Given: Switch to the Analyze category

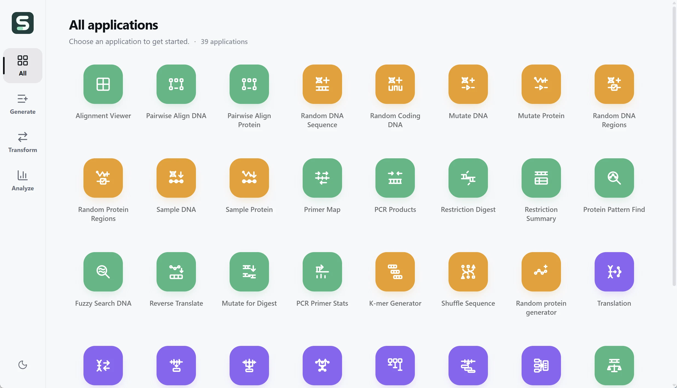Looking at the screenshot, I should tap(23, 180).
